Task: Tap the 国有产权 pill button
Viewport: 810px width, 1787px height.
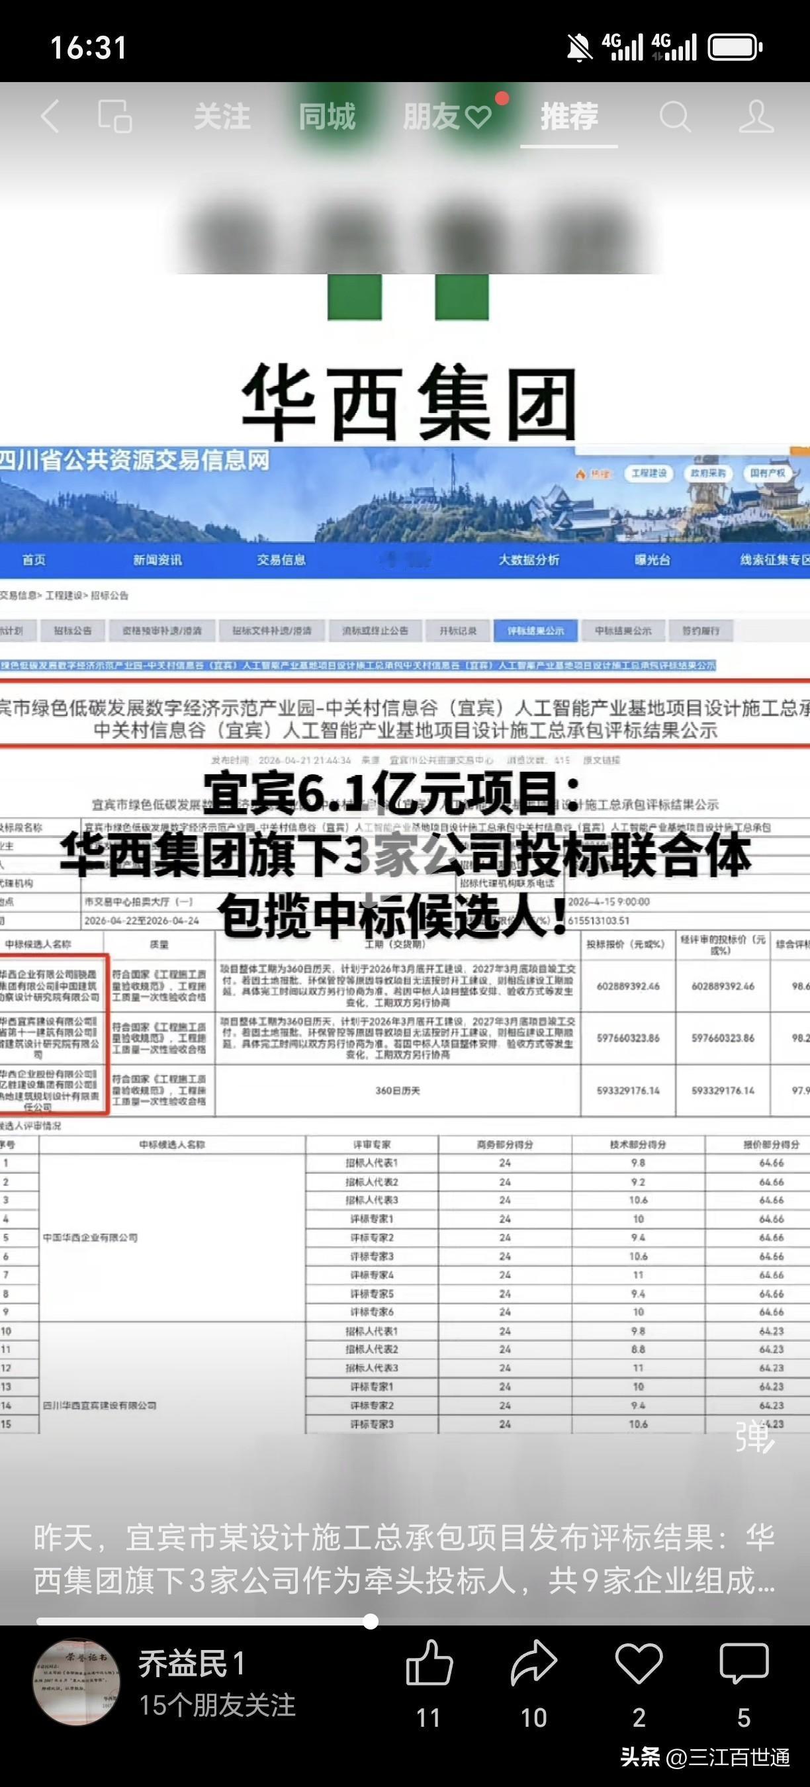Action: tap(768, 473)
